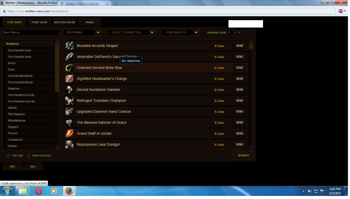Click the Bloodied Arcanite Reaper item icon
Screen dimensions: 350x199
click(69, 46)
